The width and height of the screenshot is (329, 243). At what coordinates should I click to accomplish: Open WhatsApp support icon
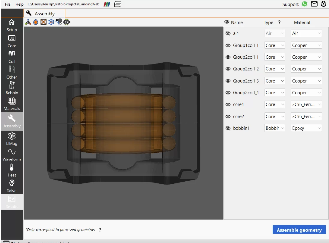tap(305, 4)
